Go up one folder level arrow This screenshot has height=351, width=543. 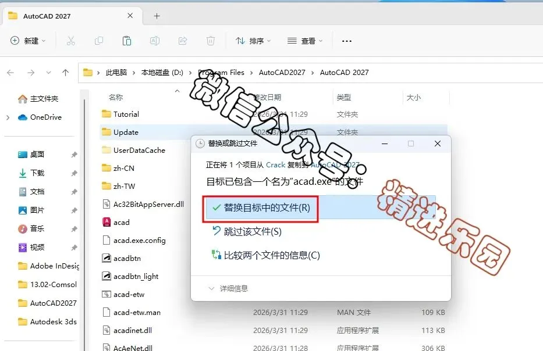pyautogui.click(x=65, y=73)
